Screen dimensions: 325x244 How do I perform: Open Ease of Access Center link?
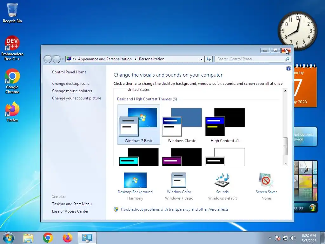pos(70,211)
